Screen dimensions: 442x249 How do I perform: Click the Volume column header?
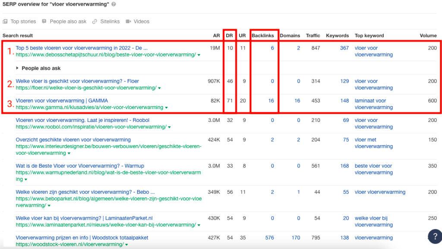click(428, 35)
